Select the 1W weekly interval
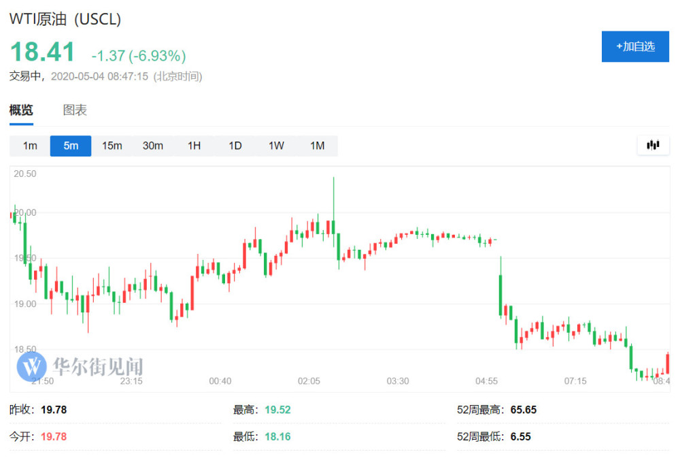The width and height of the screenshot is (680, 469). [x=276, y=146]
